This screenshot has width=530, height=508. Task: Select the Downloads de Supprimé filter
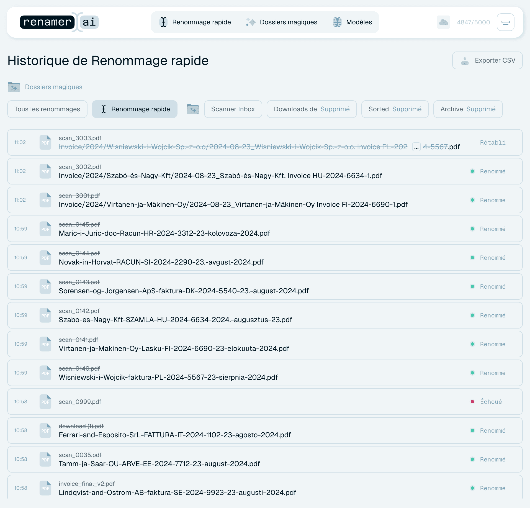[312, 109]
